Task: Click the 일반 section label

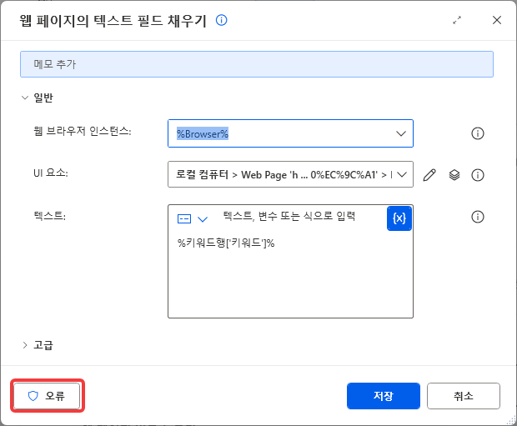Action: click(43, 98)
